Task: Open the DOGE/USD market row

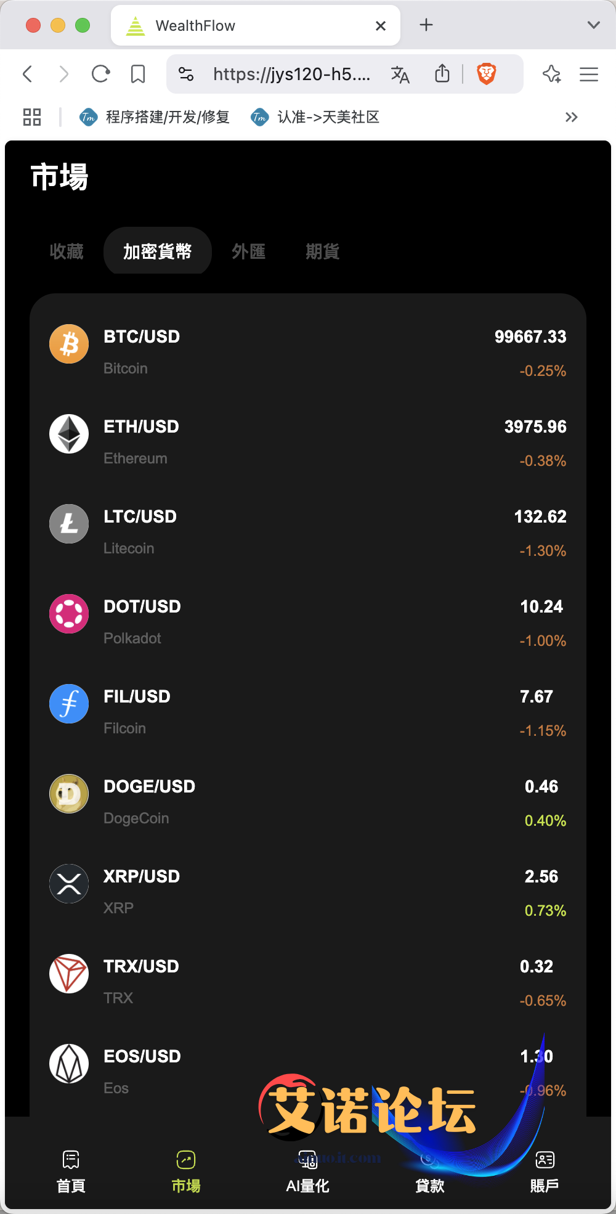Action: (308, 803)
